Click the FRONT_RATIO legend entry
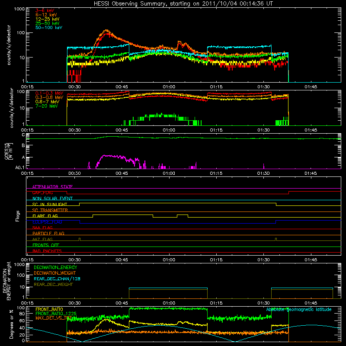Image resolution: width=346 pixels, height=346 pixels. (x=49, y=309)
